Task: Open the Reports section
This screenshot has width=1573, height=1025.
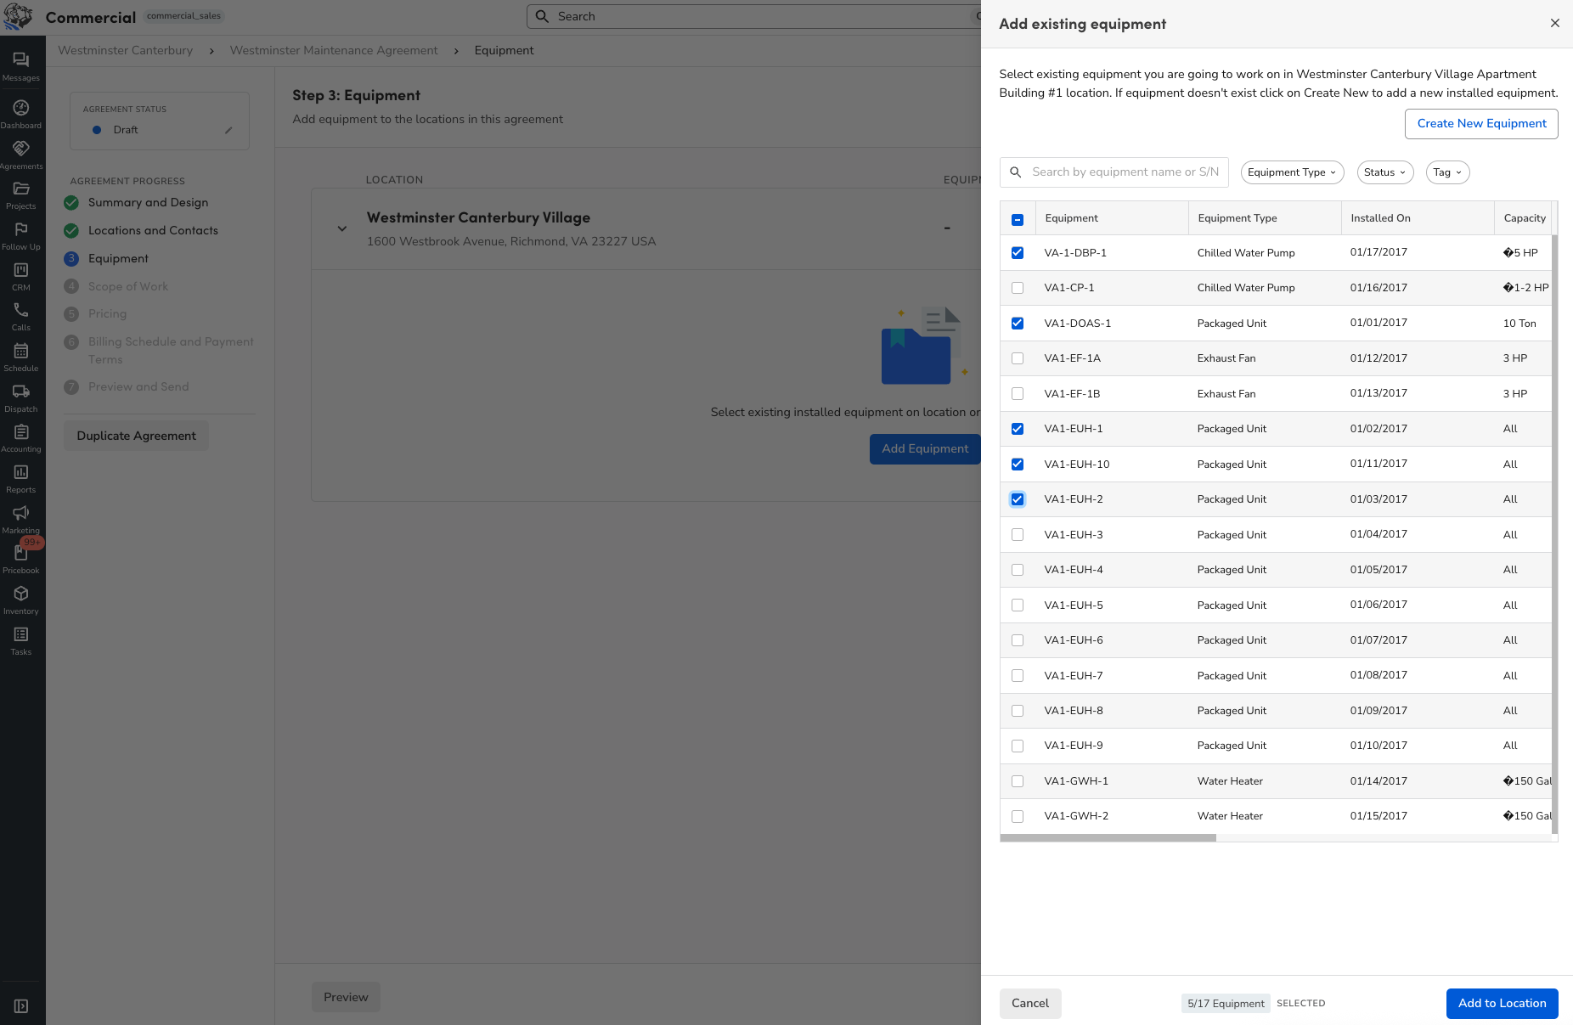Action: [x=21, y=475]
